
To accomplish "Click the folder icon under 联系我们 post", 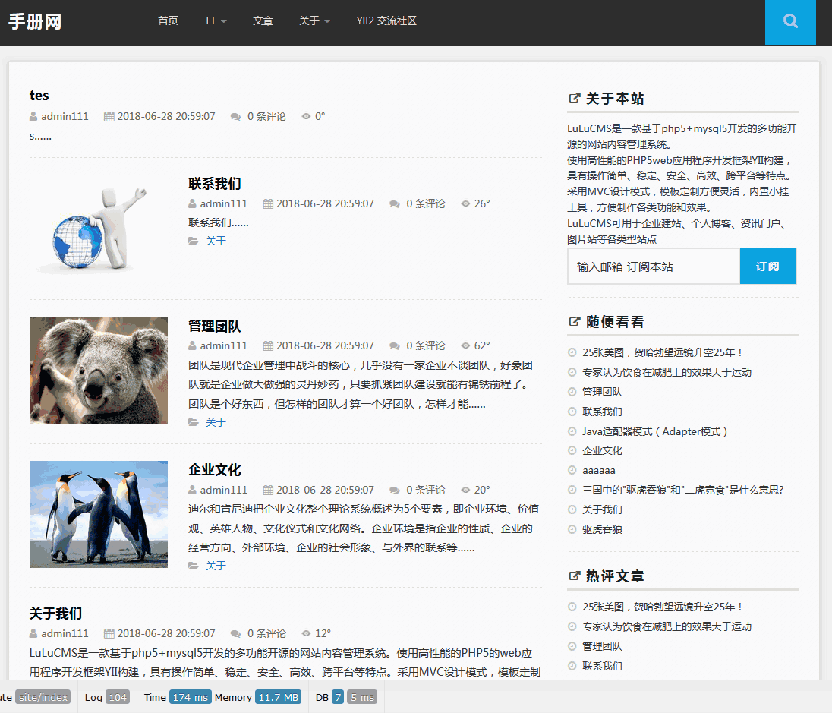I will coord(194,241).
